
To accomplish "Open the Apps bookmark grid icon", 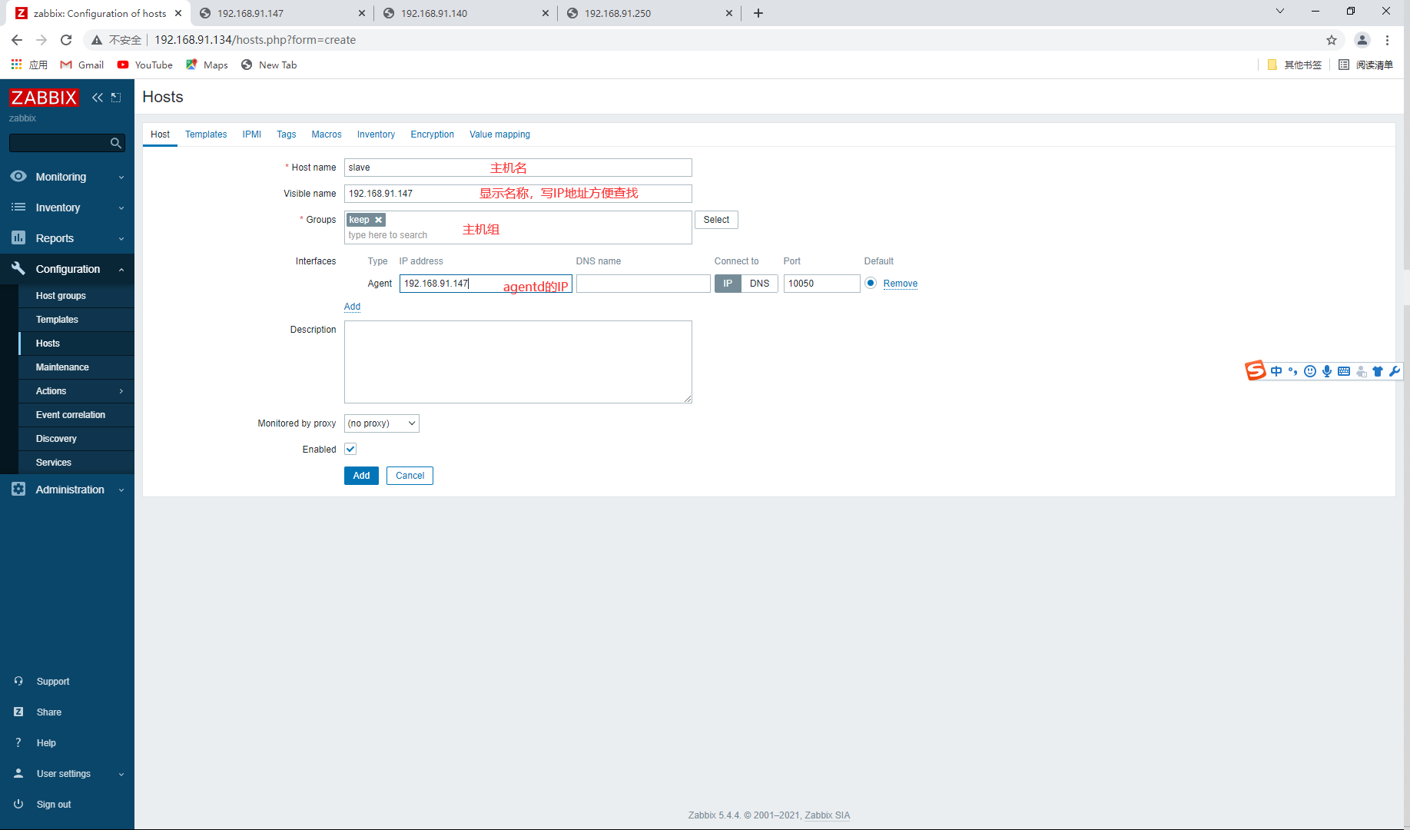I will click(x=16, y=65).
